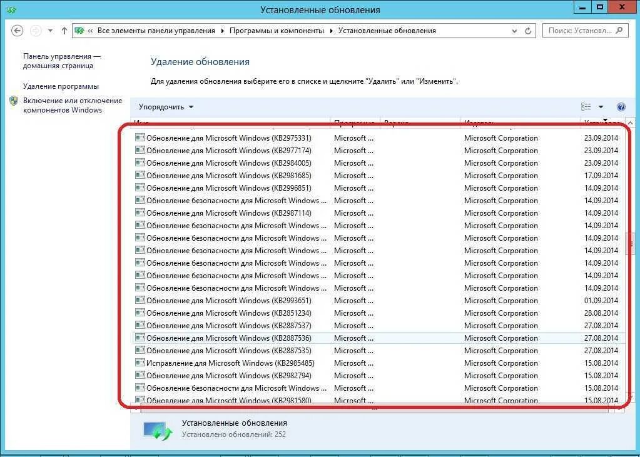Click the icon of update KB2977174
The image size is (640, 457).
[140, 150]
